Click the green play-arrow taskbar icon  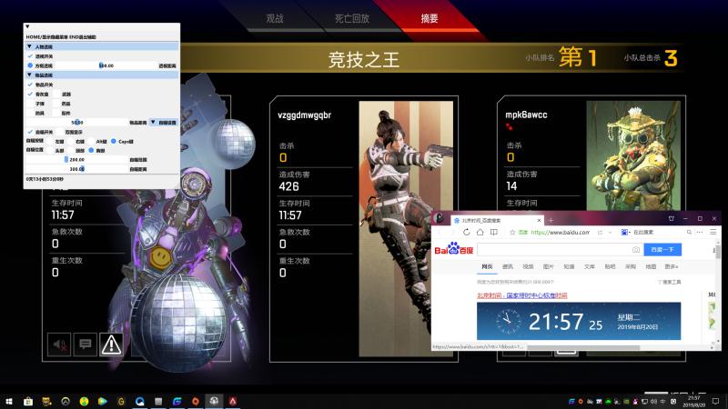pyautogui.click(x=102, y=401)
